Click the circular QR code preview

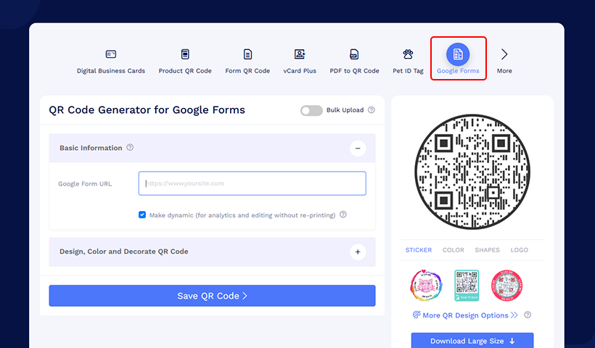tap(472, 172)
